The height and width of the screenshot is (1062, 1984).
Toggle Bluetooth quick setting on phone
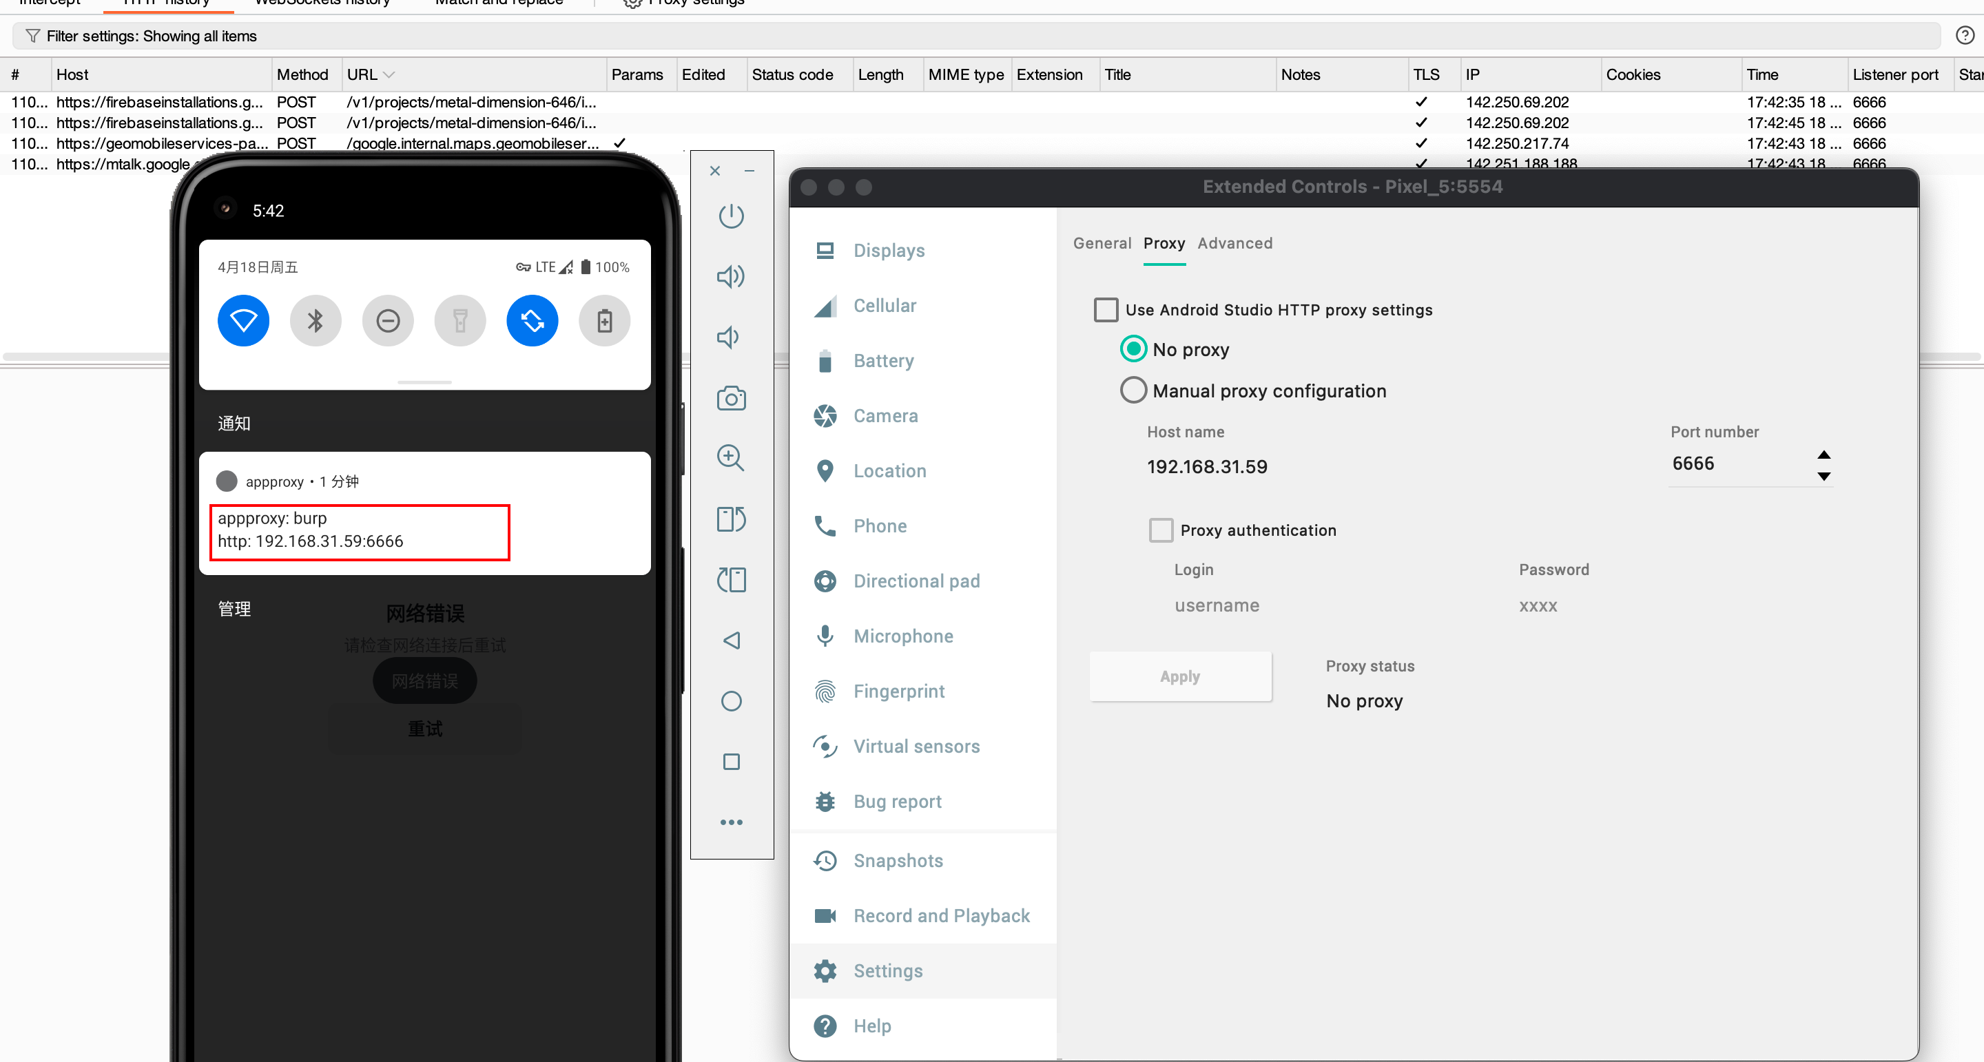[x=316, y=320]
